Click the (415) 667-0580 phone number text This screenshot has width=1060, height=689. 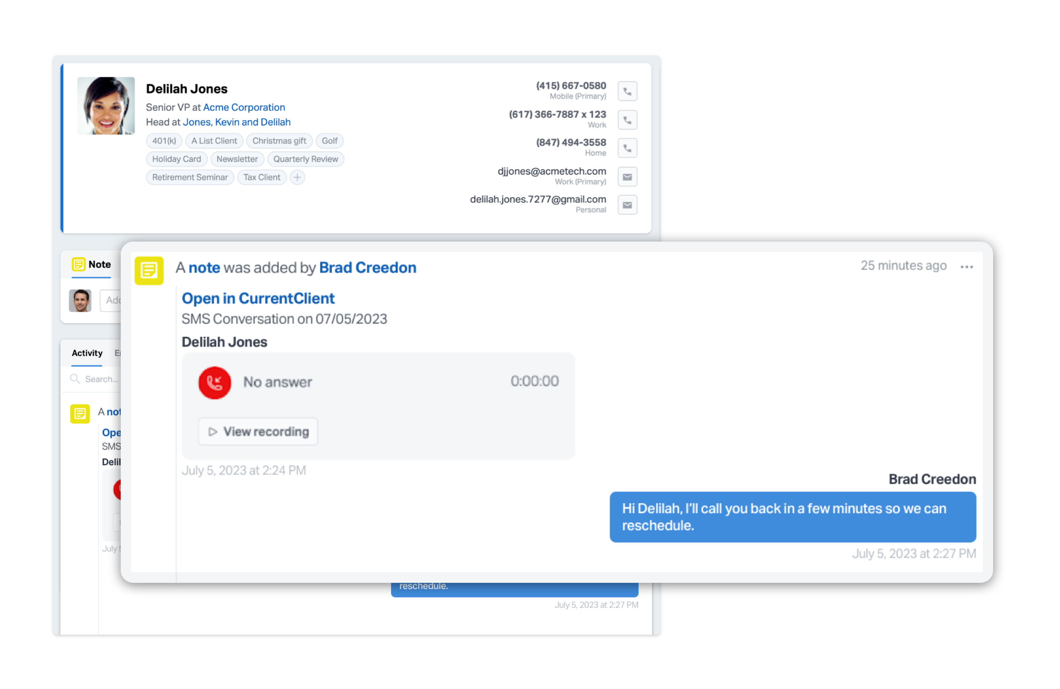[x=571, y=86]
